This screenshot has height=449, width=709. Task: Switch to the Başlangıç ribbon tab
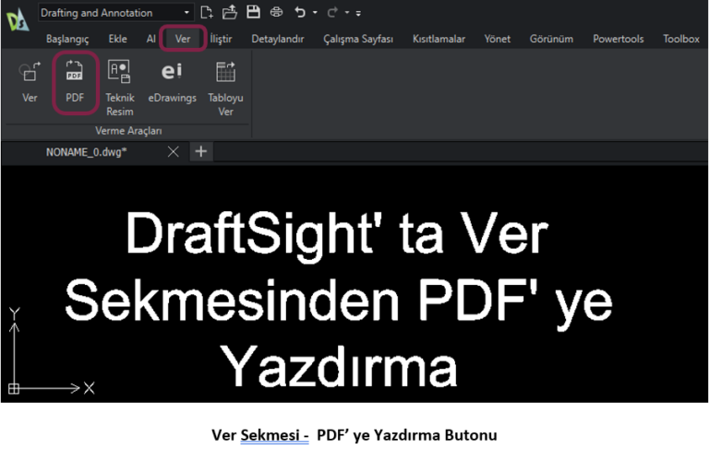(67, 39)
